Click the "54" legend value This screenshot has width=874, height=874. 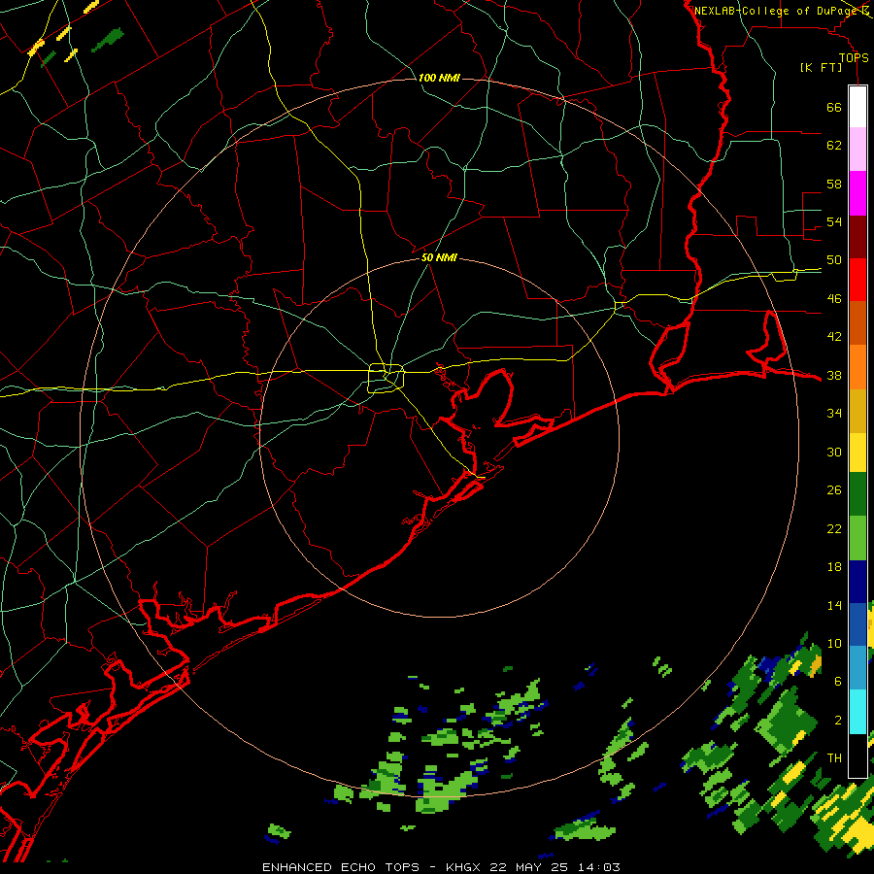coord(834,221)
